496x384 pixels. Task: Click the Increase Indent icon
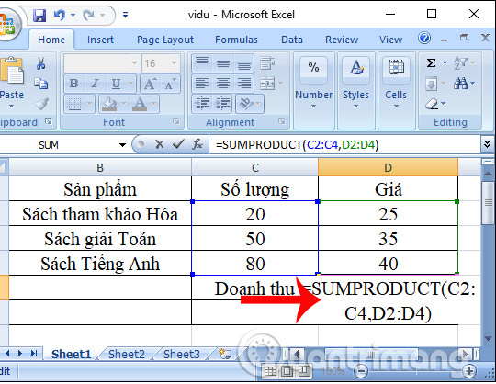click(222, 104)
